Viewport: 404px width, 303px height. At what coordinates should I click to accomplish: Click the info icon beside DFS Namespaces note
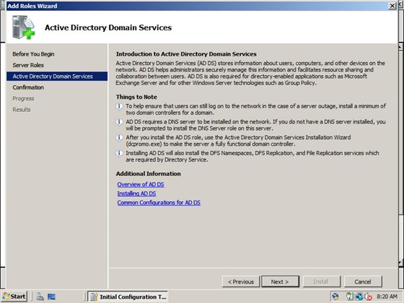pos(119,153)
